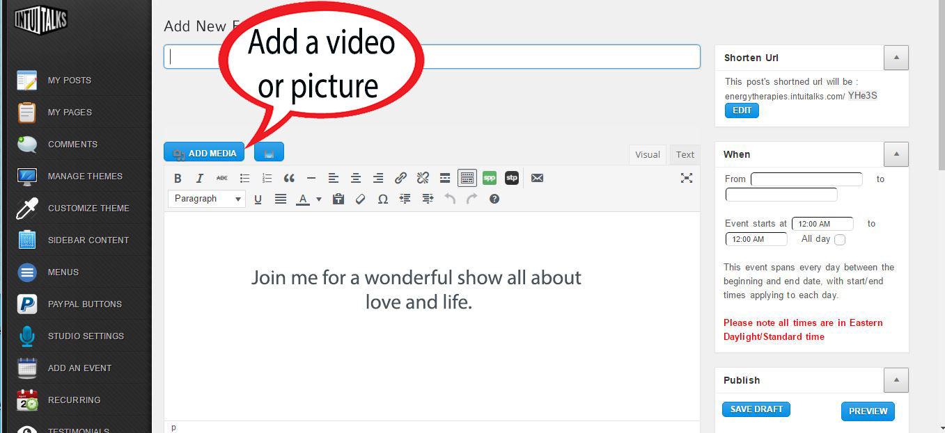Image resolution: width=945 pixels, height=433 pixels.
Task: Toggle italic formatting
Action: point(200,178)
